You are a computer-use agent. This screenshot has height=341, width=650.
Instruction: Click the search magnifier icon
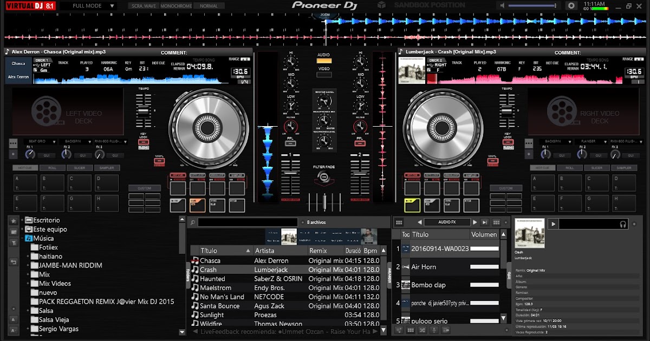pos(192,222)
